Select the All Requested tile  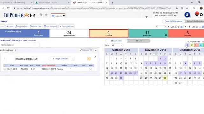point(69,34)
